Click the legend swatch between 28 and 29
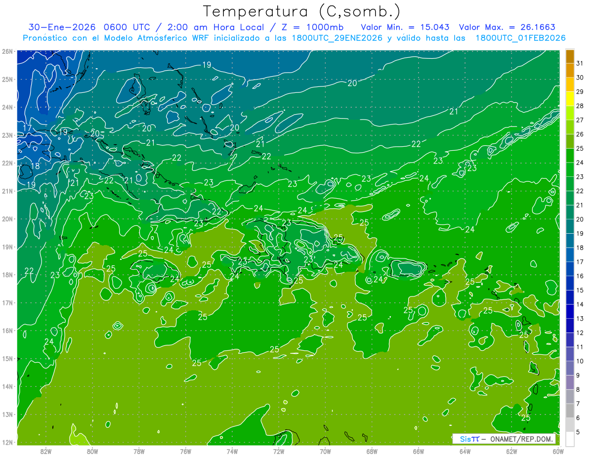Screen dimensions: 593x458 click(x=570, y=99)
